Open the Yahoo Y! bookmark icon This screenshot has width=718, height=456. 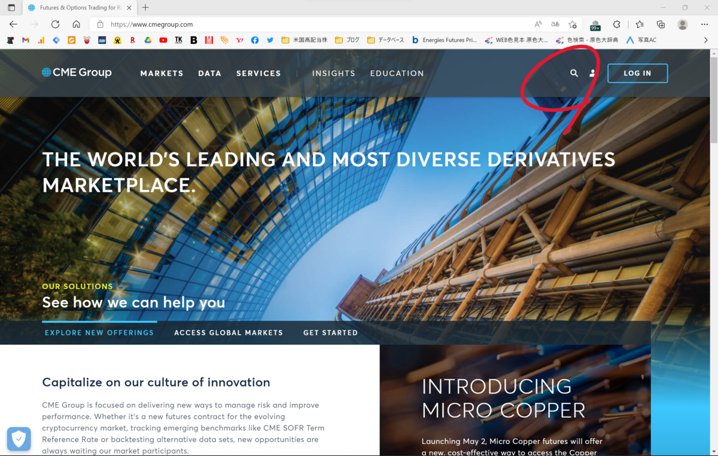240,40
